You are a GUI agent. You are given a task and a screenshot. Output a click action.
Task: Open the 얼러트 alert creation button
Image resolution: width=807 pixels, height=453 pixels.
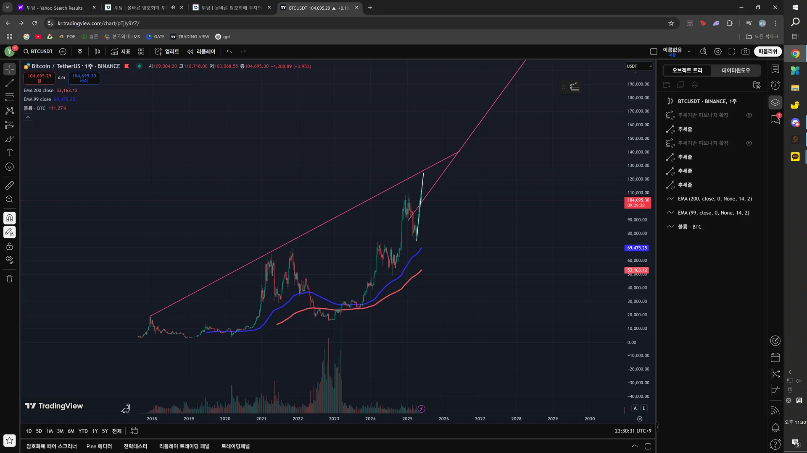pyautogui.click(x=167, y=52)
